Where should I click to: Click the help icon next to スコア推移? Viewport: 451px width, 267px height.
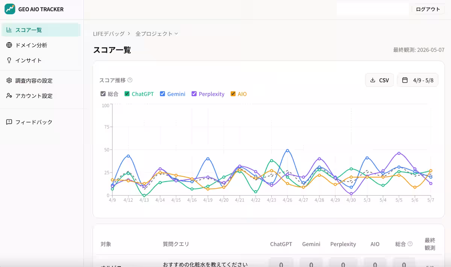(x=130, y=80)
